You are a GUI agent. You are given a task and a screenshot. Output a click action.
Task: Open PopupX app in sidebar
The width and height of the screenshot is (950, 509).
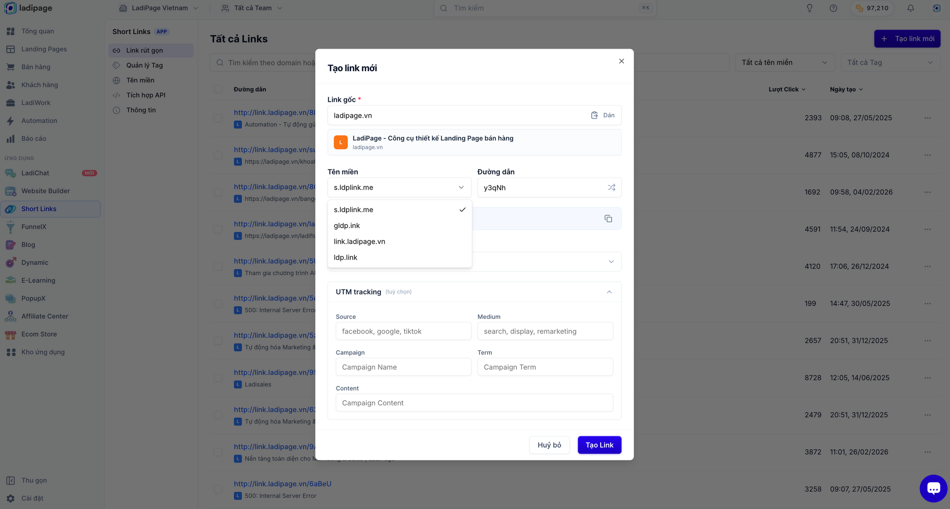[x=33, y=298]
